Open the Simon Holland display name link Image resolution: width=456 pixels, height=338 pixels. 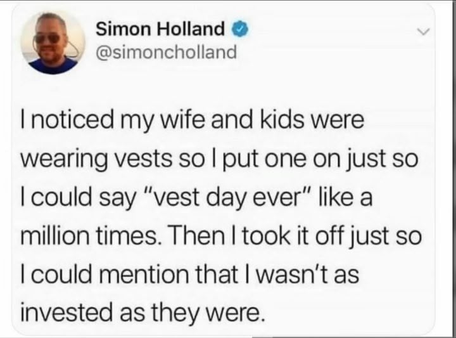pyautogui.click(x=160, y=29)
